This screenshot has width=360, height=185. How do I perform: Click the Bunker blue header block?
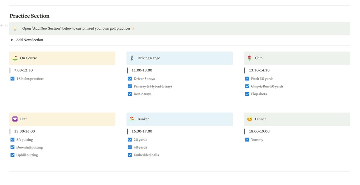point(179,119)
